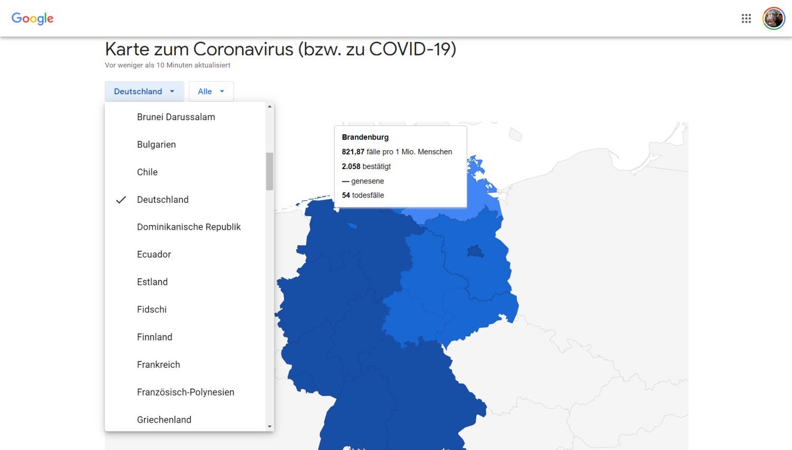The width and height of the screenshot is (792, 450).
Task: Pick Finnland from the country options
Action: (154, 337)
